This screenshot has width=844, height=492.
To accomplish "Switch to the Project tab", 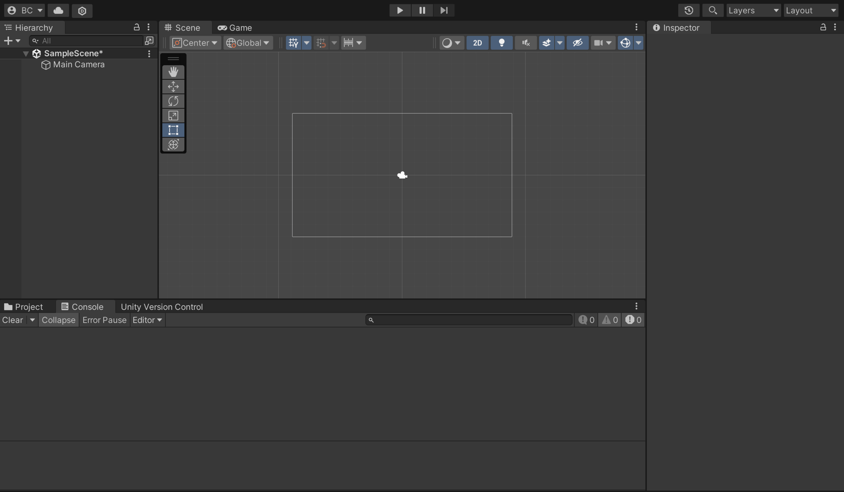I will [x=24, y=307].
